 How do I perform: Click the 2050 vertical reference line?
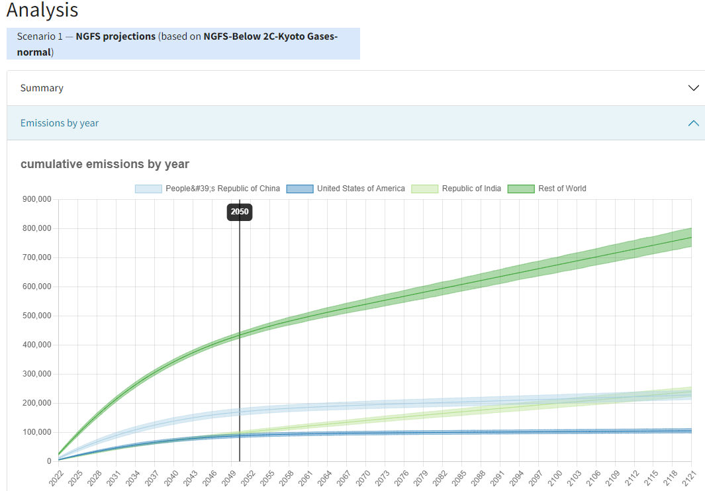click(x=239, y=331)
